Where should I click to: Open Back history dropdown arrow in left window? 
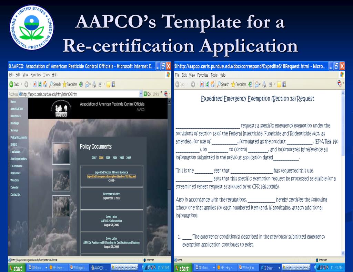tap(21, 85)
